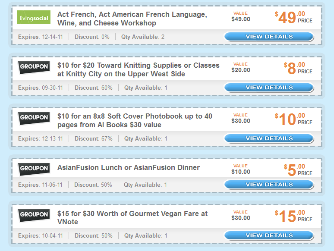Click the Groupon logo on Knitty City deal

pyautogui.click(x=34, y=67)
